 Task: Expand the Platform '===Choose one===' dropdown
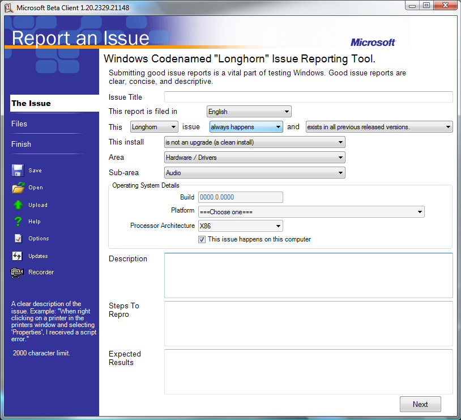[311, 212]
